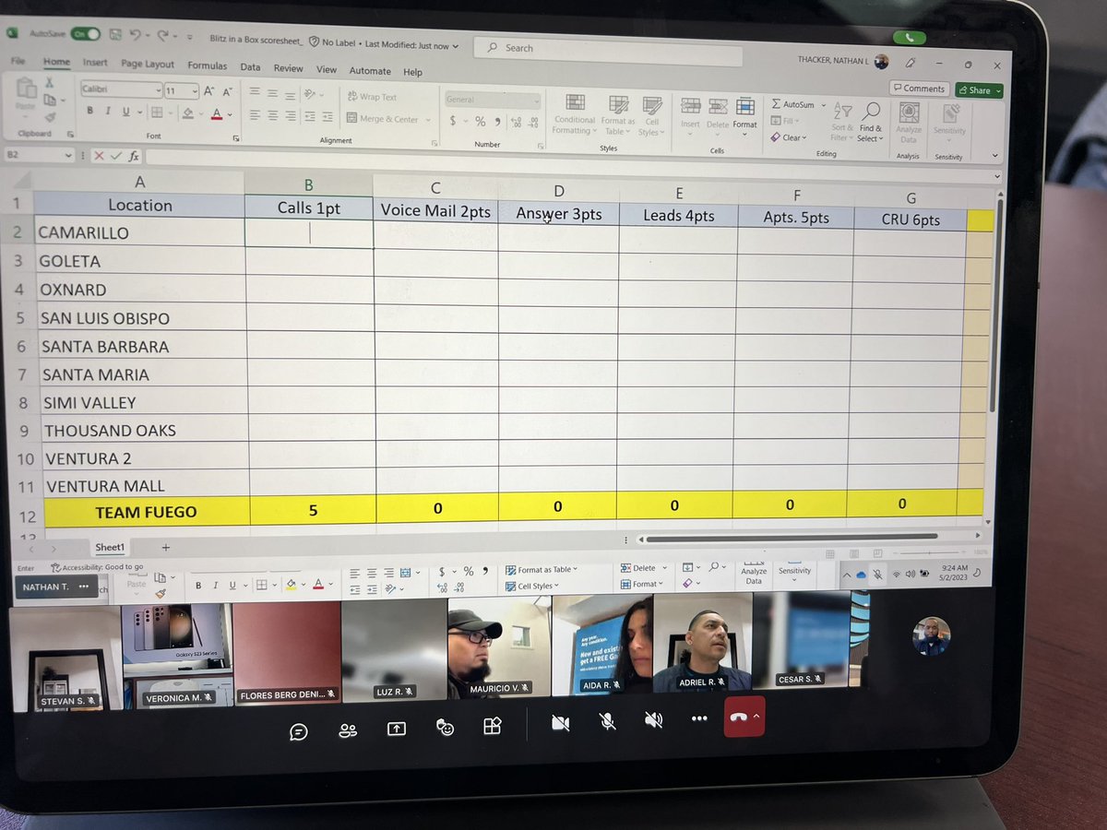Cancel formula entry with red X
This screenshot has height=830, width=1107.
[x=100, y=156]
